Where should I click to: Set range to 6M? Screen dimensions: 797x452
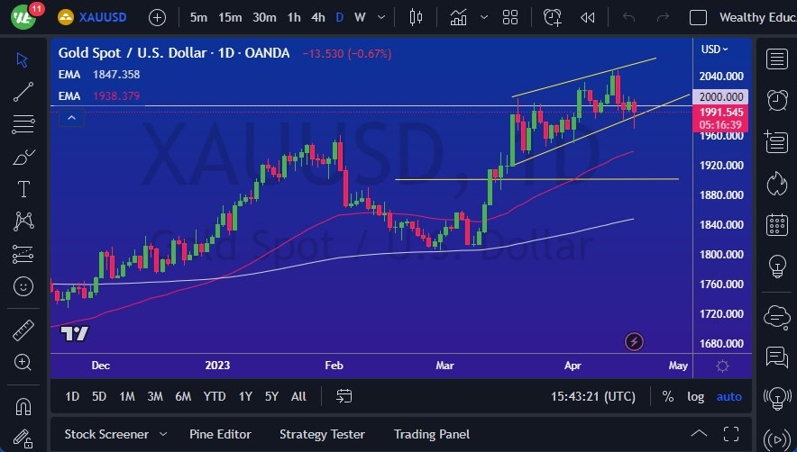click(x=183, y=396)
